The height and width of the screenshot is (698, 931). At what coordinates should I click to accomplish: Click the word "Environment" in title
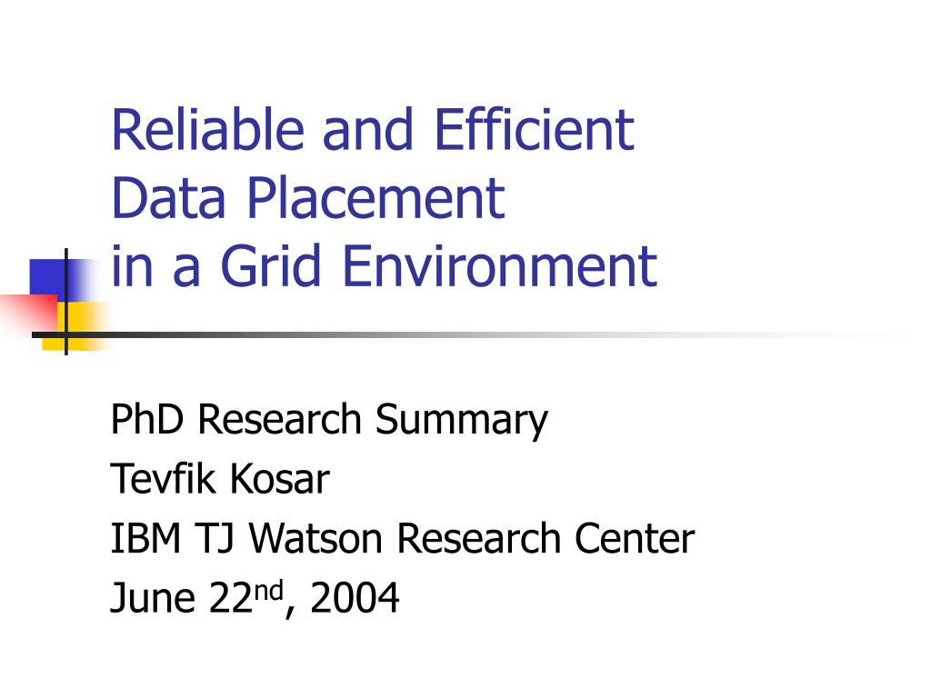click(500, 265)
